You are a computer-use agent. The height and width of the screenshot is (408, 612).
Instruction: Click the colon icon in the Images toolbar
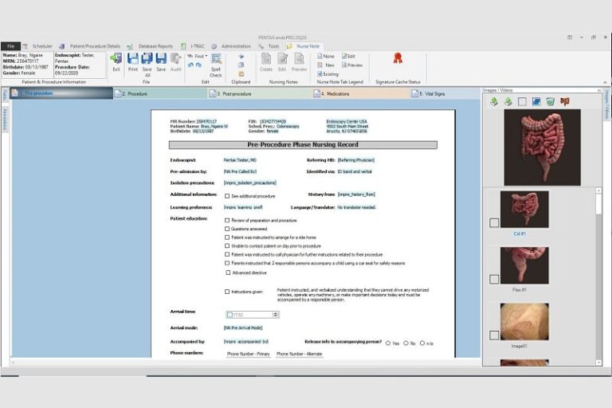[565, 101]
